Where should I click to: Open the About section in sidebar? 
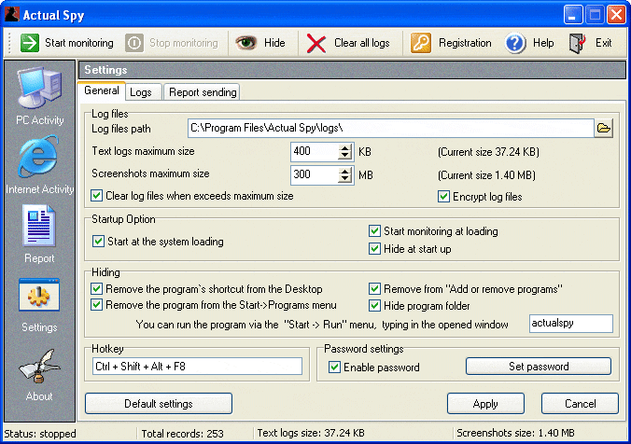39,371
